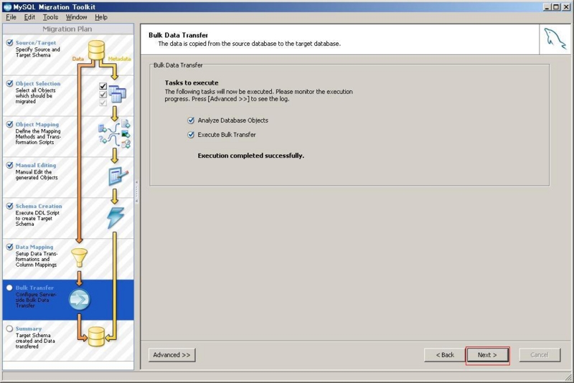Click the source database cylinder icon
The width and height of the screenshot is (574, 383).
pos(96,50)
